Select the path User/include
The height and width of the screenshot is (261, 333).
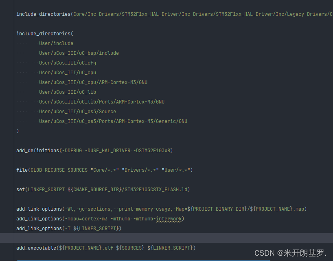(56, 43)
